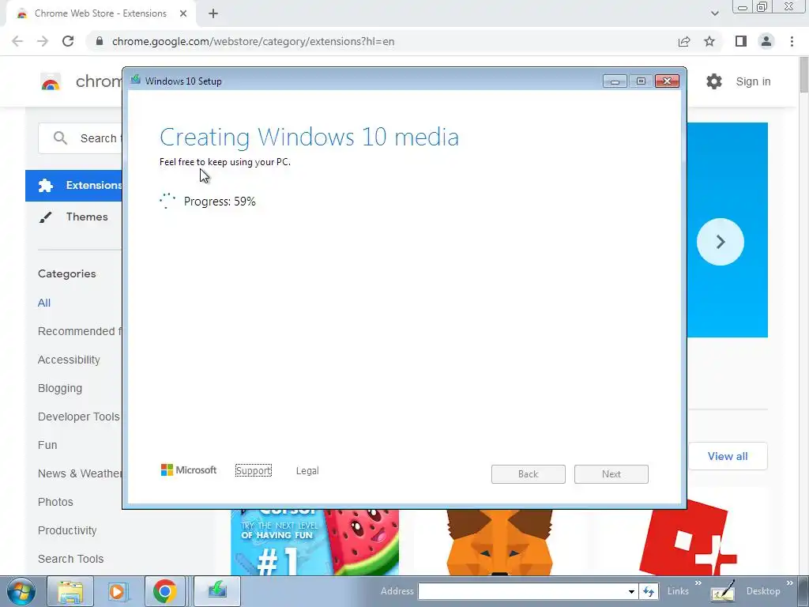Click the Creating Windows 10 media heading
The width and height of the screenshot is (809, 607).
pyautogui.click(x=309, y=137)
